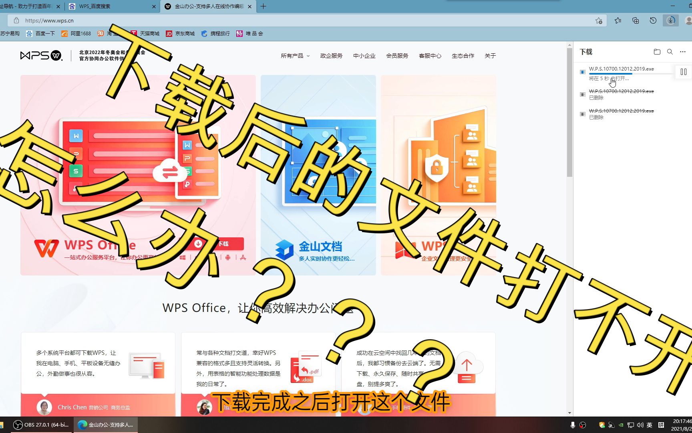Open the downloads folder icon

[657, 52]
